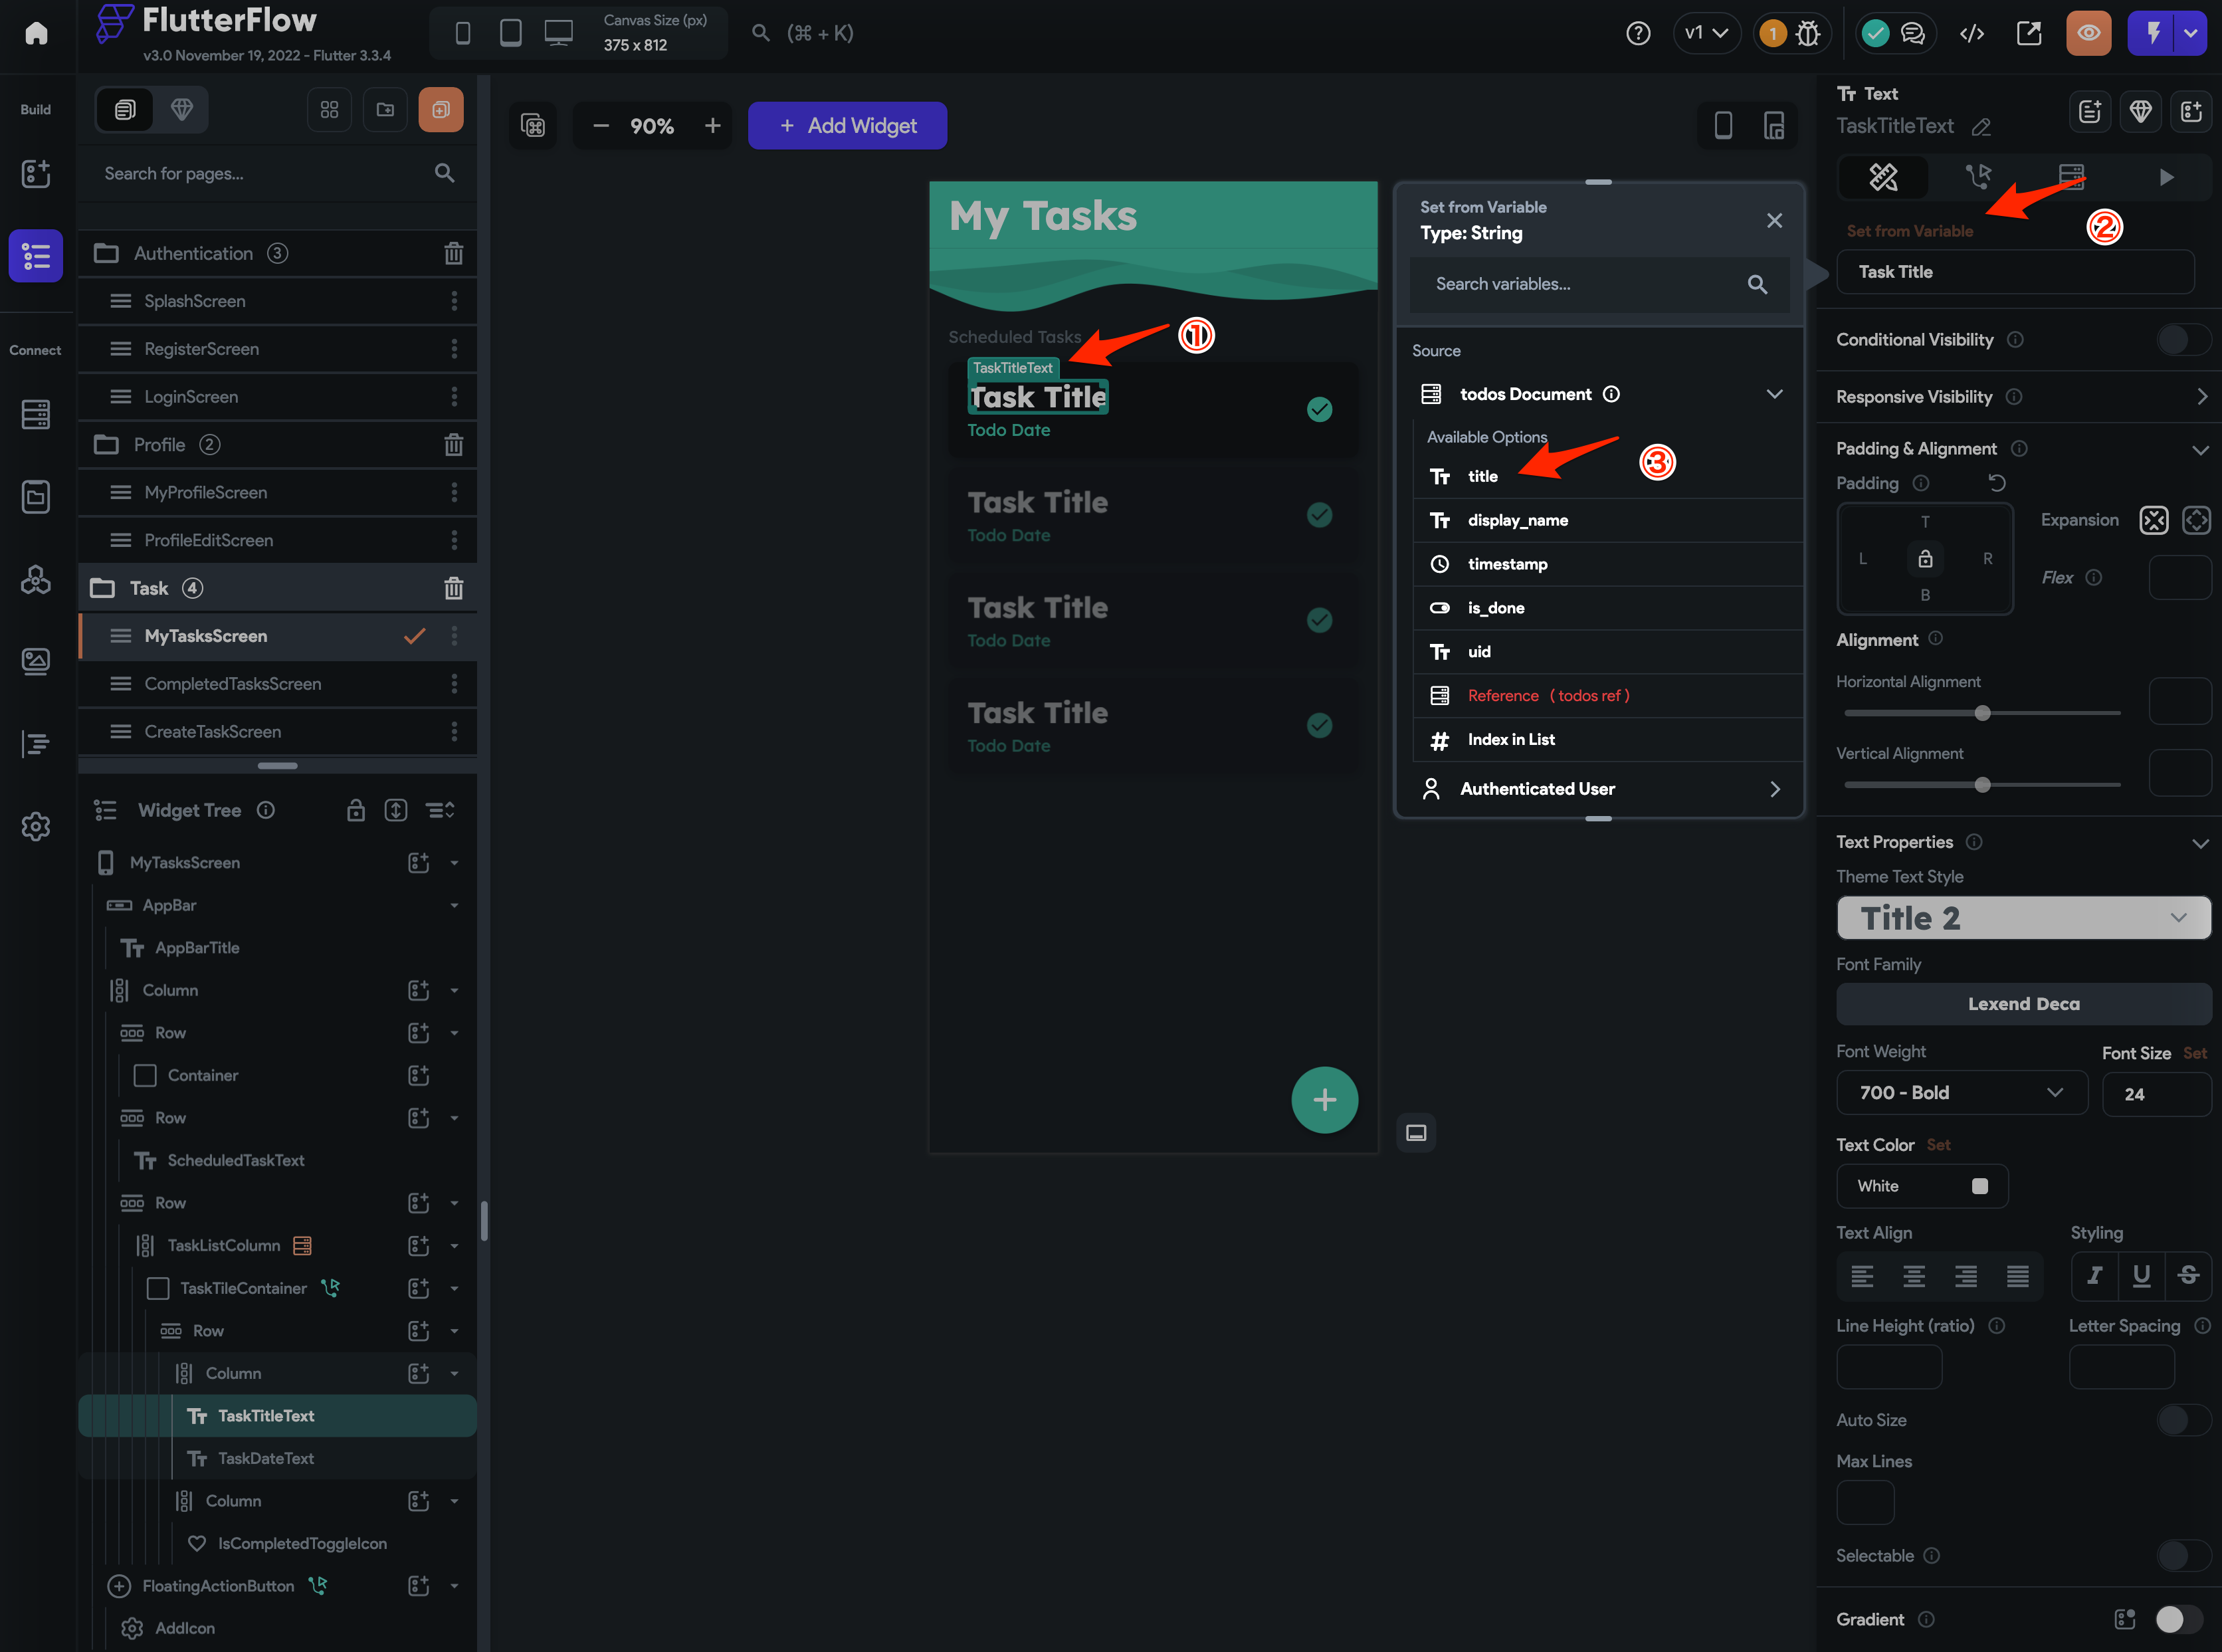This screenshot has width=2222, height=1652.
Task: Click the Lexend Deca font family selector
Action: point(2023,1003)
